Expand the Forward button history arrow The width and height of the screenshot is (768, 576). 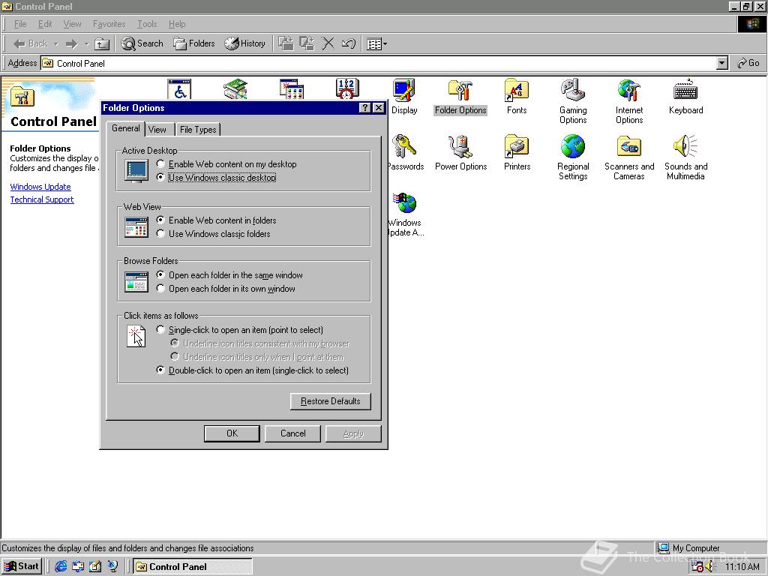(x=87, y=44)
